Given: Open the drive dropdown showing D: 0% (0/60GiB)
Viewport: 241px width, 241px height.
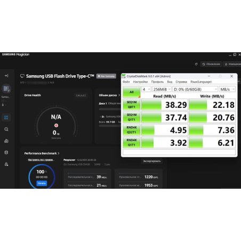Looking at the screenshot, I should pyautogui.click(x=195, y=89).
